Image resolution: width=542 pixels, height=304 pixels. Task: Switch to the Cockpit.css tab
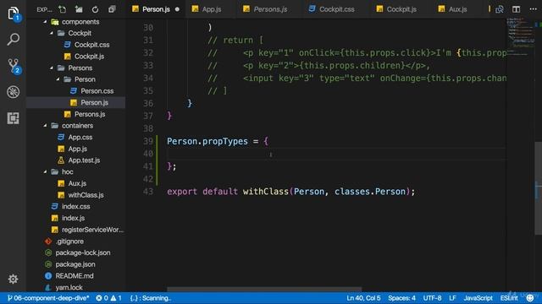tap(336, 9)
